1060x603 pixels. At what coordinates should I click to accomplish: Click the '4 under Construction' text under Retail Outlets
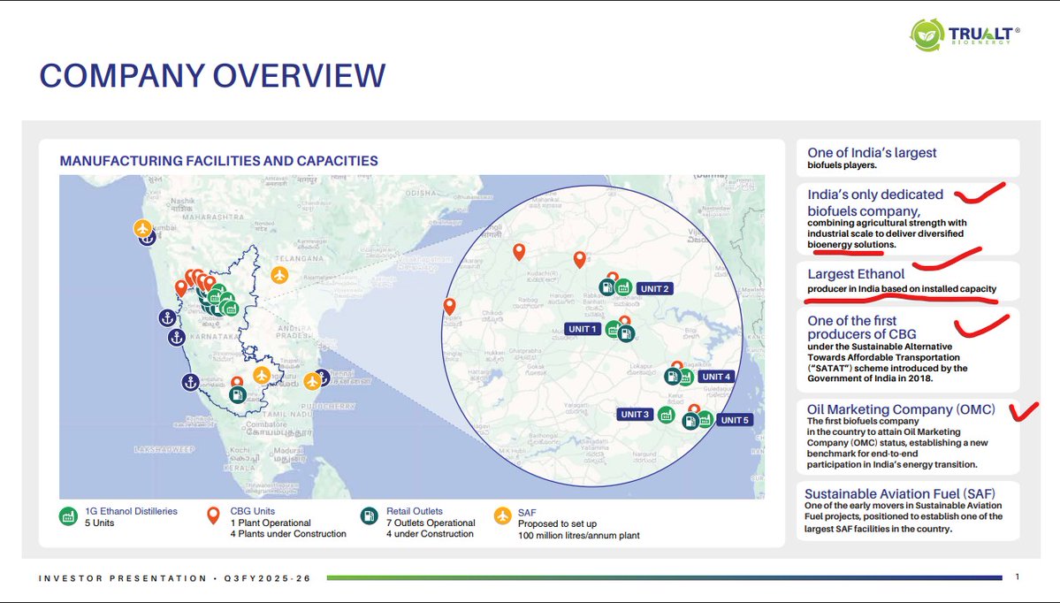[x=430, y=533]
